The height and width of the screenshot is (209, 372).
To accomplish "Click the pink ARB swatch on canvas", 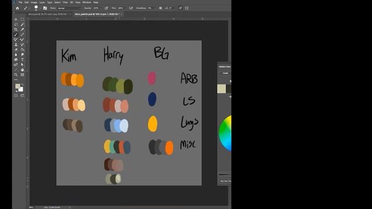I will 152,78.
